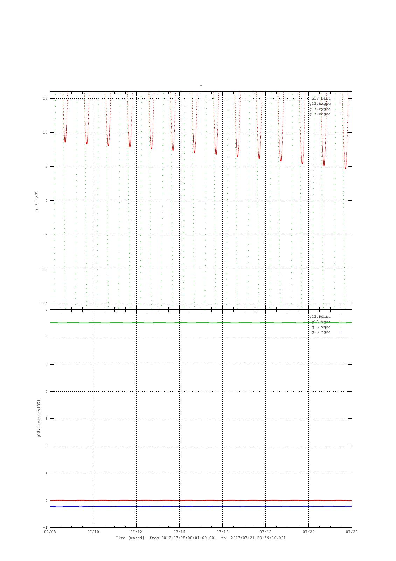Screen dimensions: 396x561
Task: Click the blue line in the location panel
Action: point(201,506)
